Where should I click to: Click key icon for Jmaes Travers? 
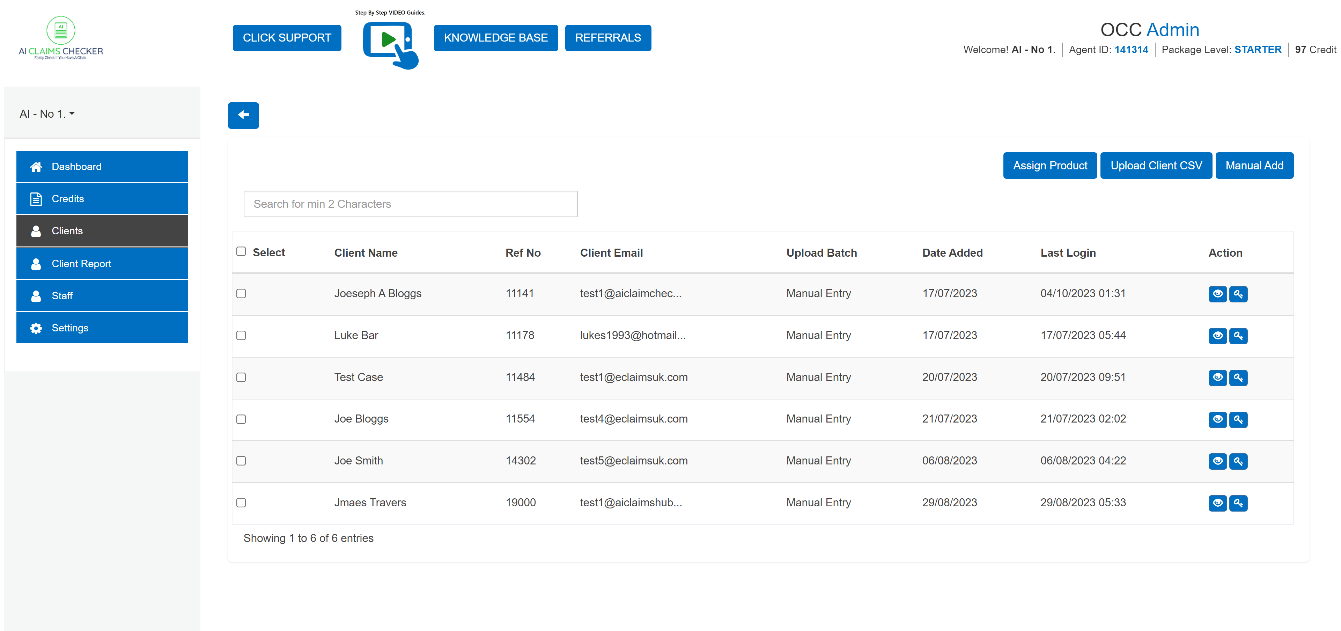tap(1238, 503)
